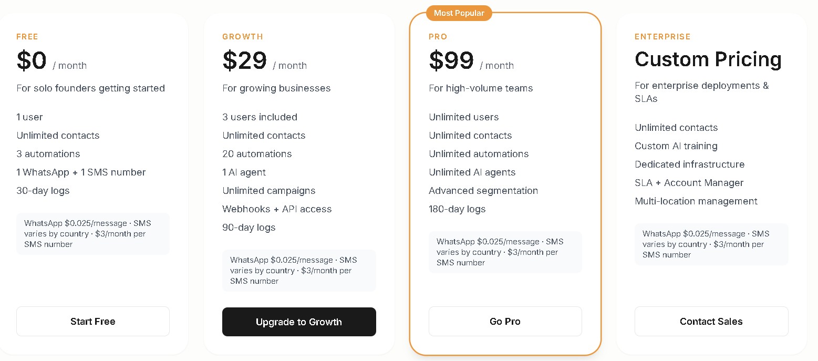Click Upgrade to Growth
This screenshot has width=818, height=361.
click(298, 322)
